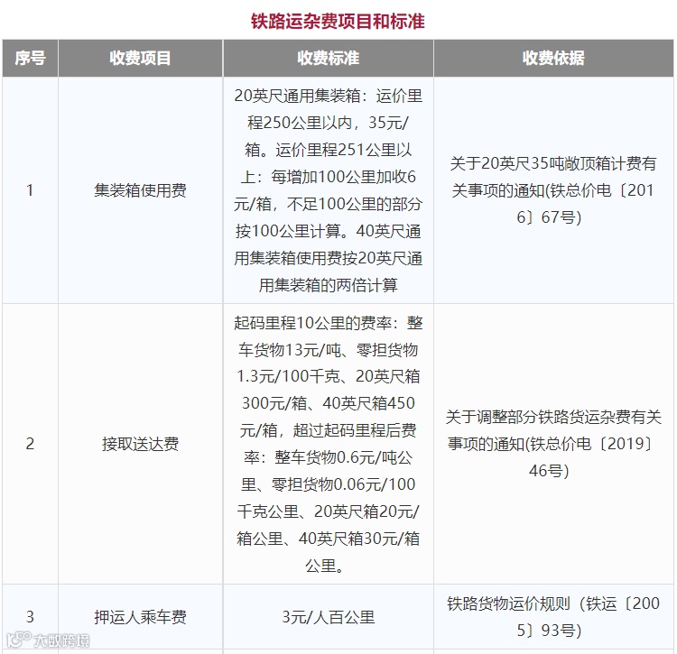Click the 接取送达费 cell
677x654 pixels.
click(140, 444)
